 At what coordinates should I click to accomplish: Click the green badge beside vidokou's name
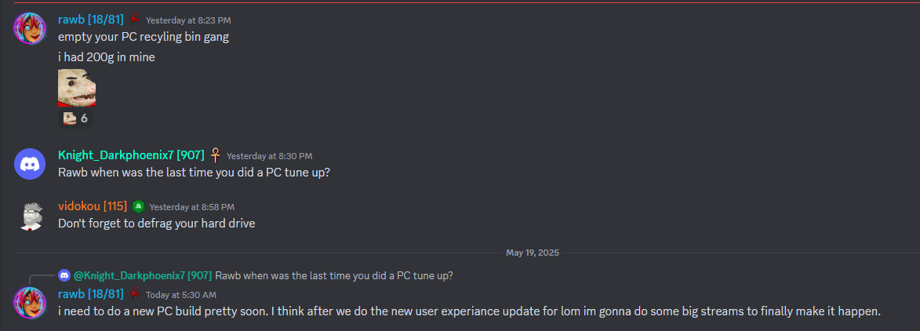[138, 206]
